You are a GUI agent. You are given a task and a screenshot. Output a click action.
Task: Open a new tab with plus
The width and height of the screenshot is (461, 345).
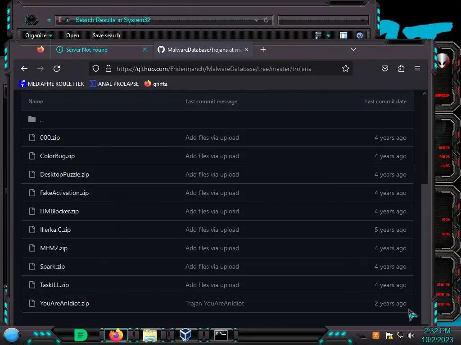[263, 50]
